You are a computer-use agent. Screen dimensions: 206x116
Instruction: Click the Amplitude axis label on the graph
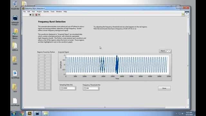[x=61, y=65]
